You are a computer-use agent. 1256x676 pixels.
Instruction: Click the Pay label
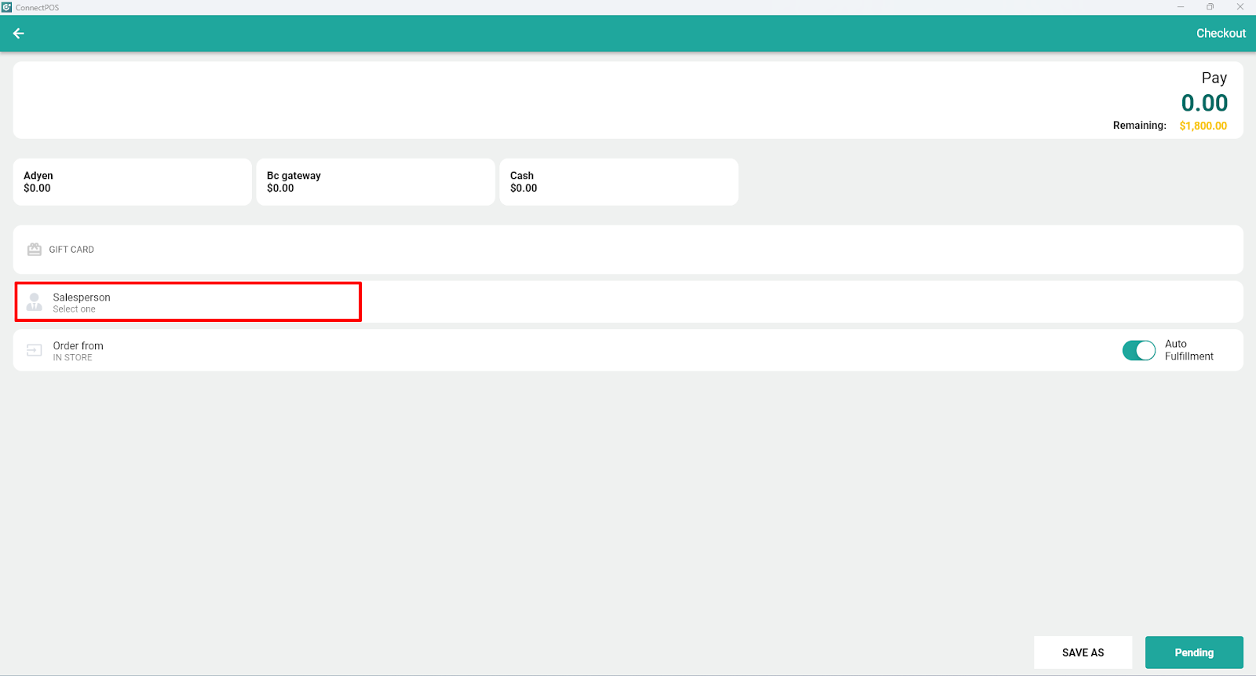coord(1214,78)
